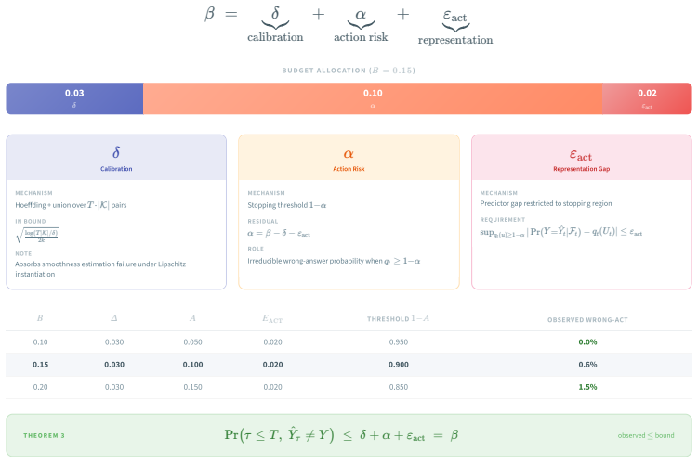Select the delta symbol in Calibration card

click(116, 152)
